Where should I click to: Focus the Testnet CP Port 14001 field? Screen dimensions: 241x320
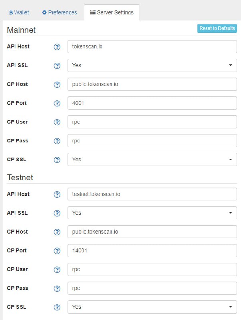pyautogui.click(x=152, y=250)
